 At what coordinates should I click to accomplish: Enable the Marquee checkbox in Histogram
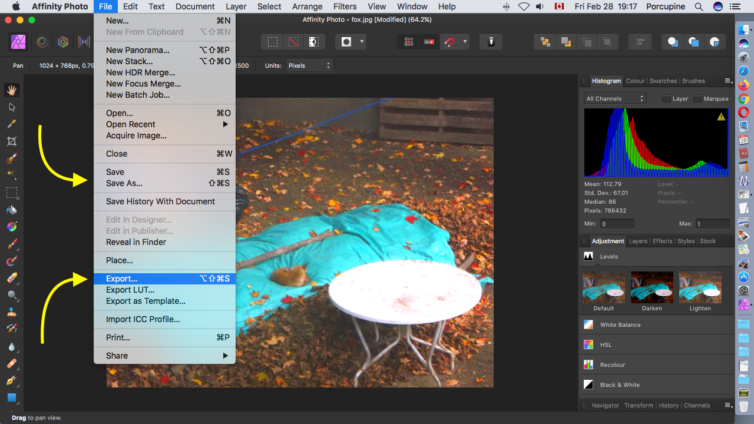(x=698, y=99)
